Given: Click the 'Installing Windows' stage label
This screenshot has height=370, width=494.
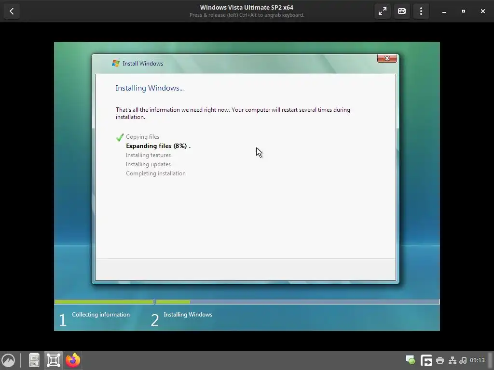Looking at the screenshot, I should point(188,315).
